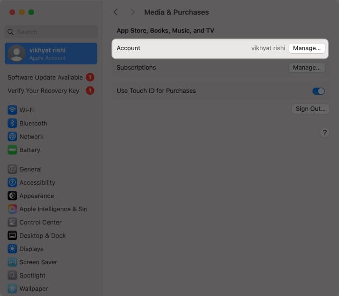Screen dimensions: 339x296
Task: Select Control Center label in sidebar
Action: [x=40, y=222]
